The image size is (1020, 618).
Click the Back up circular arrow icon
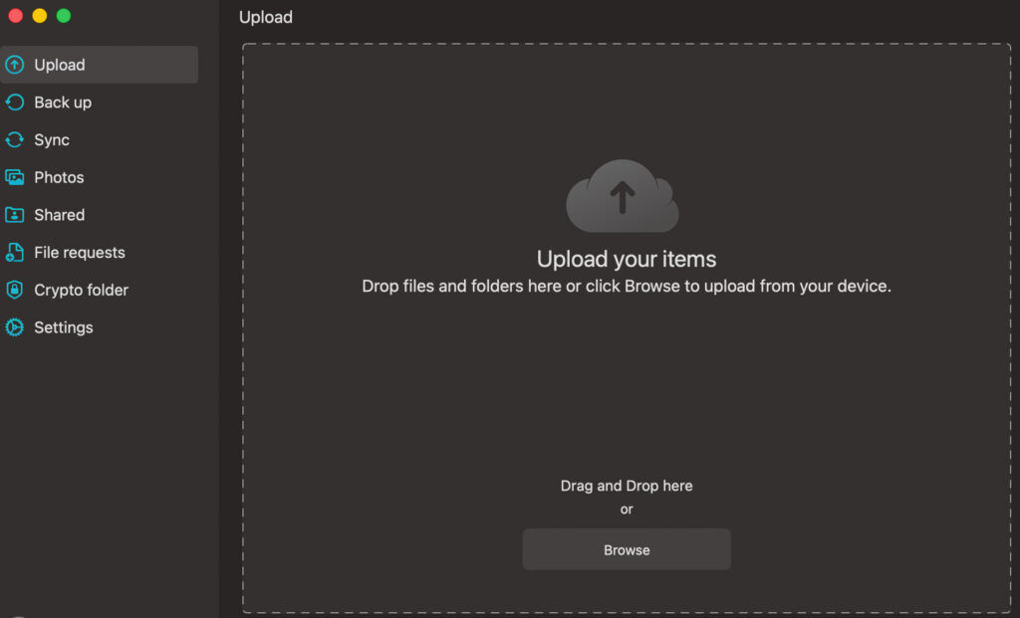(x=17, y=102)
